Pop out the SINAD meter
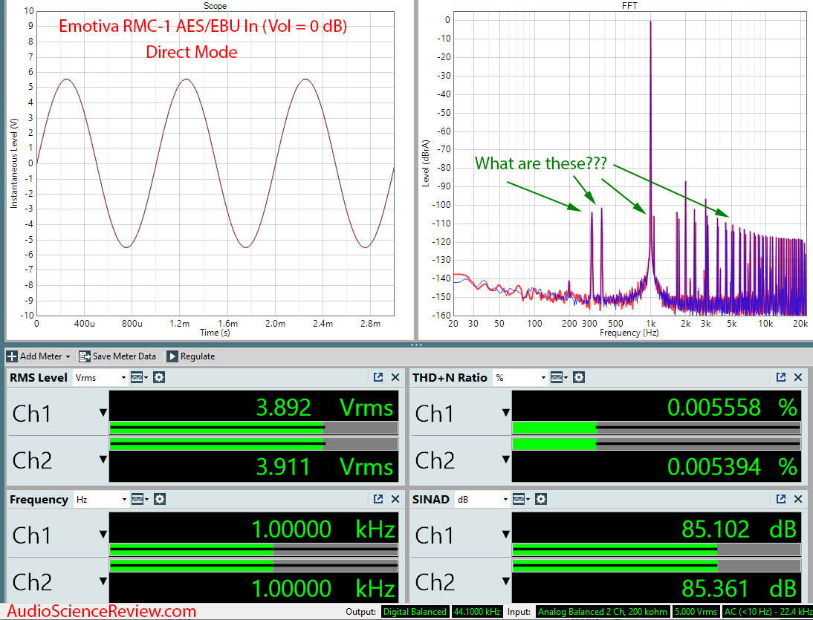Viewport: 813px width, 620px height. [x=781, y=499]
